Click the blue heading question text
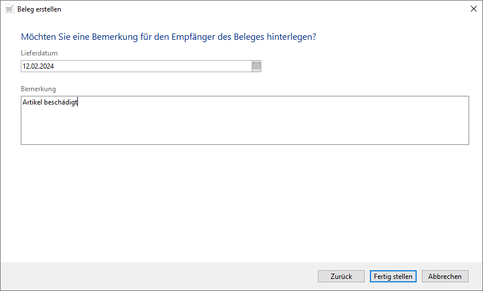This screenshot has height=291, width=483. coord(169,37)
